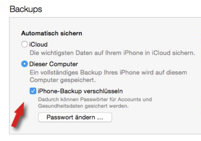Click 'Dadurch können Passwörter für Accounts' text
The height and width of the screenshot is (141, 201).
95,99
